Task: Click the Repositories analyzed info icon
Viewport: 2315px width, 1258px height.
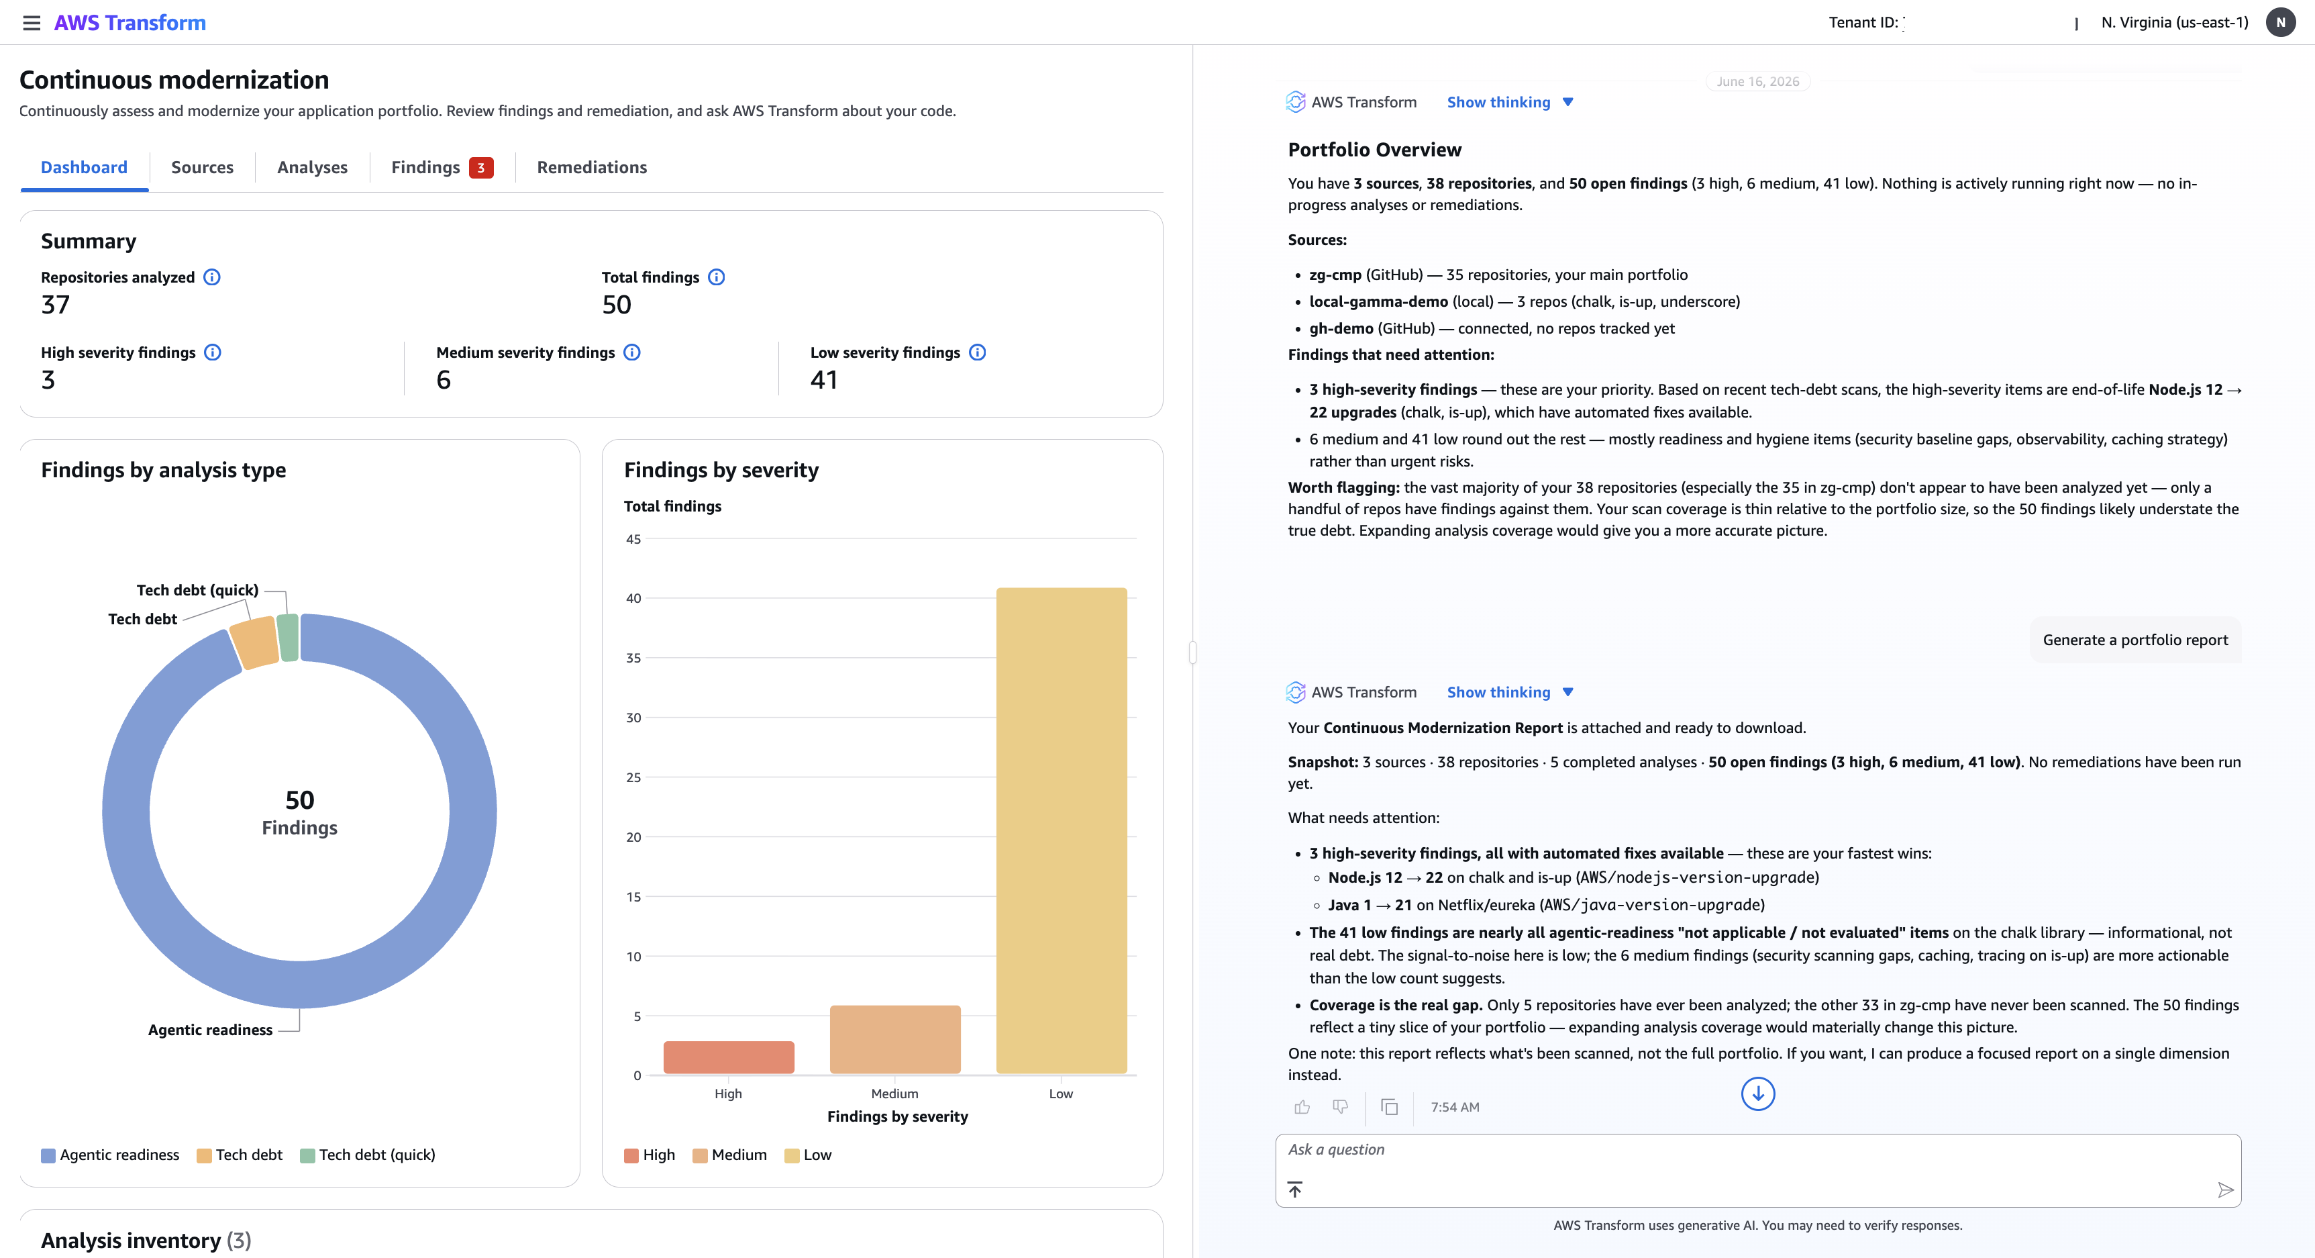Action: click(x=212, y=277)
